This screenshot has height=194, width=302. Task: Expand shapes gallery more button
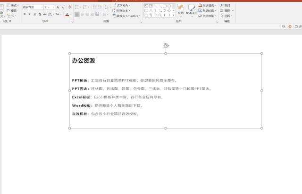pos(174,15)
